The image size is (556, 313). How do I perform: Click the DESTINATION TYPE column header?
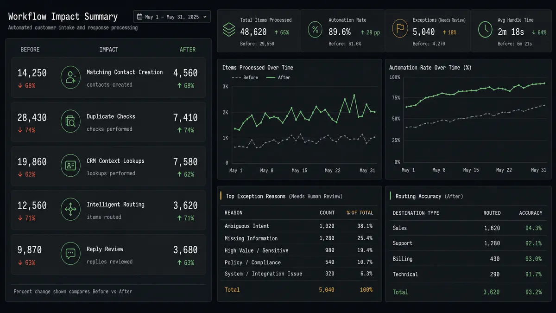[x=416, y=213]
